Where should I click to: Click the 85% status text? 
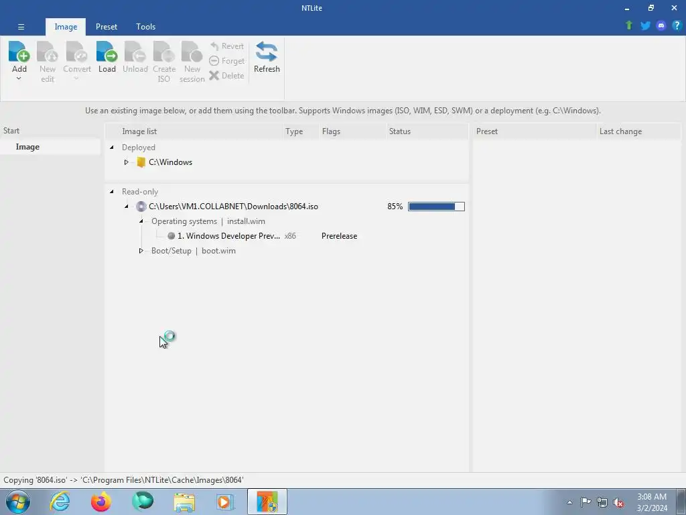pos(395,207)
